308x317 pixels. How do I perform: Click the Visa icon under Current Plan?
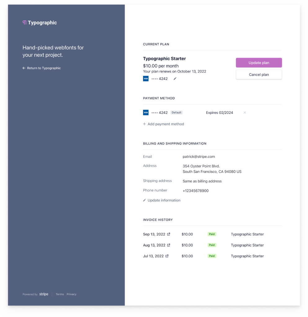click(145, 79)
